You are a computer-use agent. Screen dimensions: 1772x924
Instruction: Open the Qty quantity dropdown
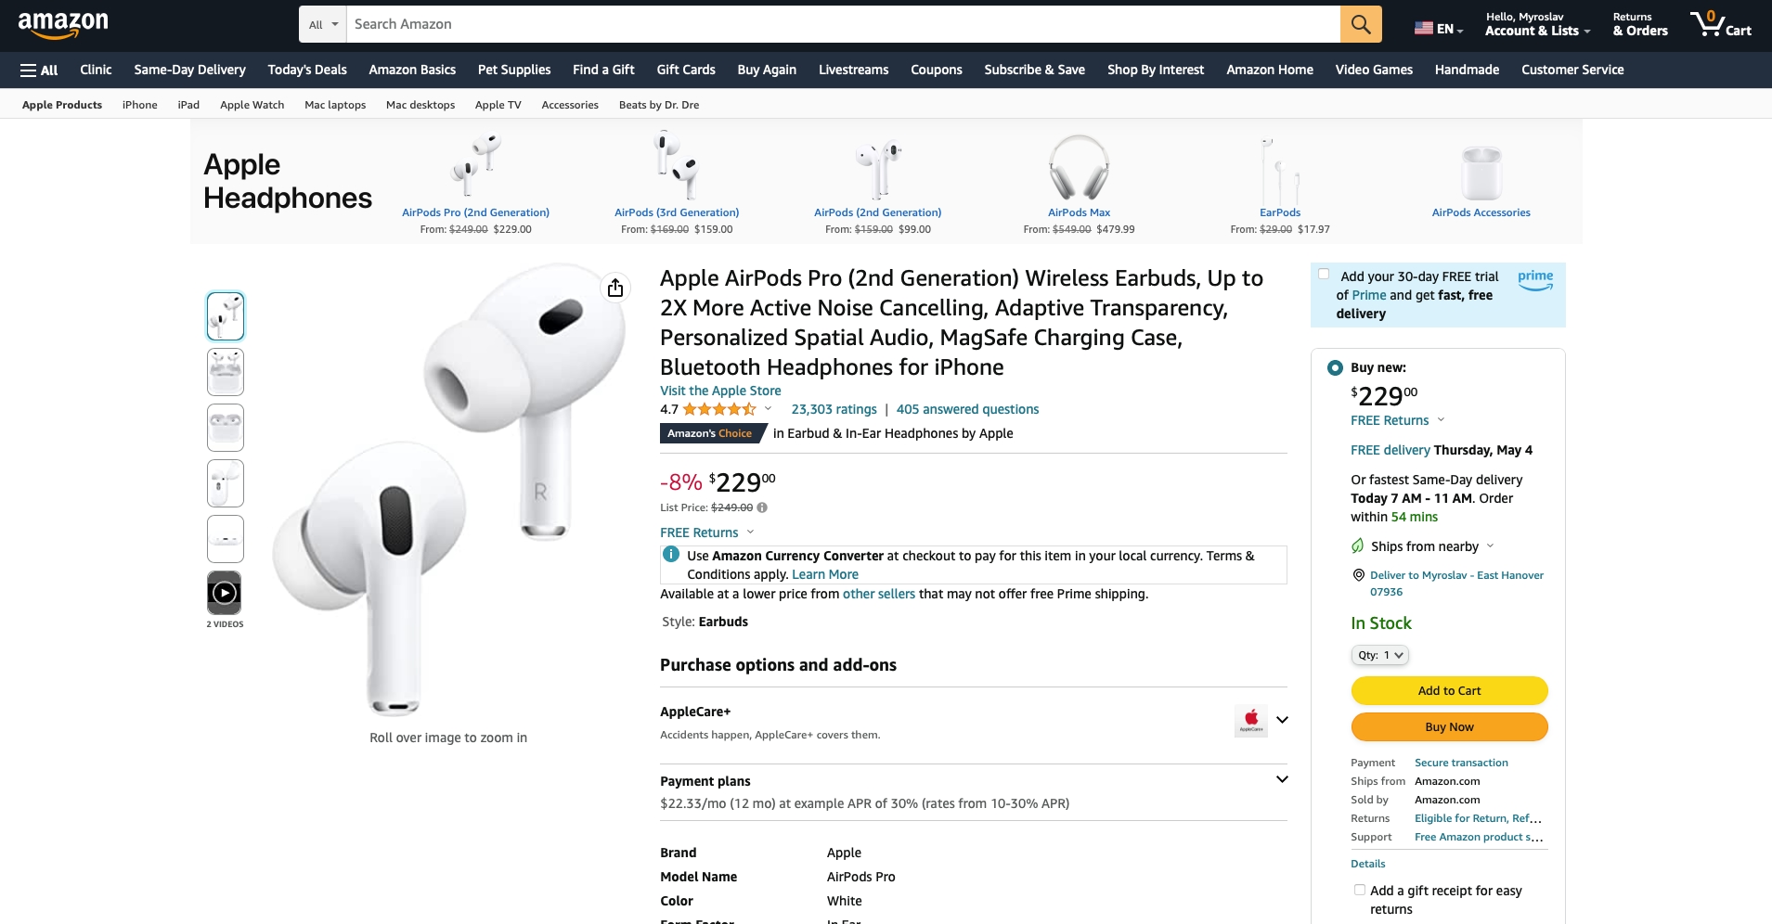click(x=1379, y=655)
